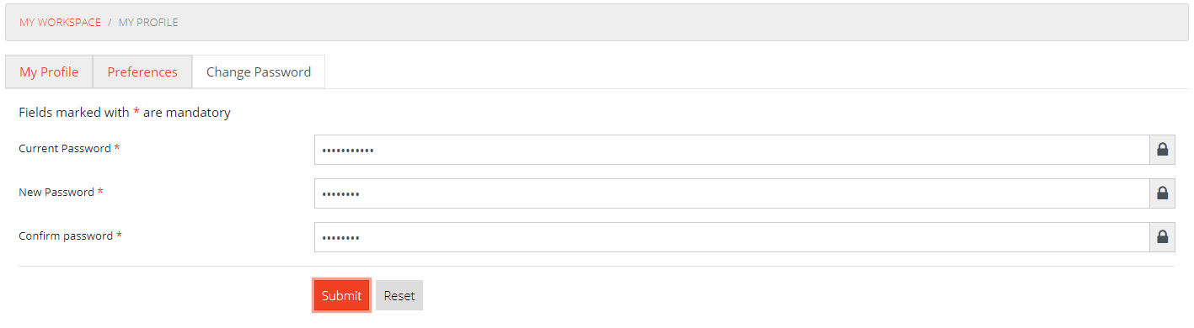Viewport: 1194px width, 328px height.
Task: Click the New Password label text
Action: [56, 193]
